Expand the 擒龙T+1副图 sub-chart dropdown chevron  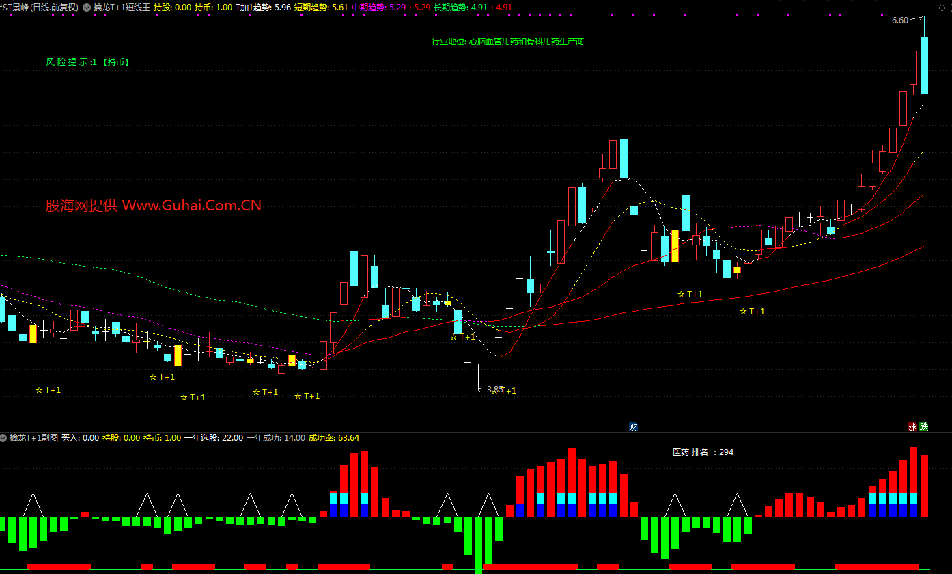click(4, 437)
